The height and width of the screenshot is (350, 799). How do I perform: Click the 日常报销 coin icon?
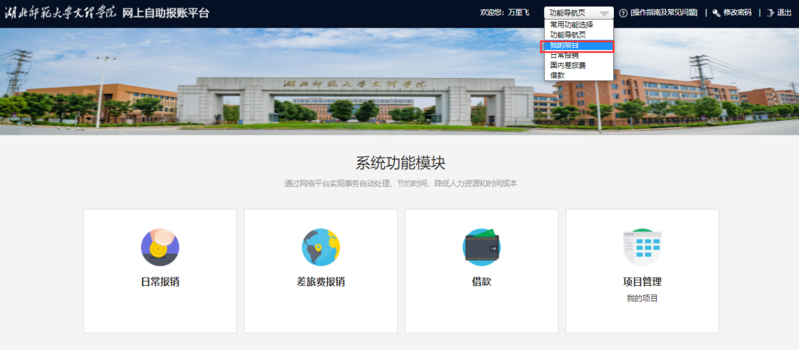(160, 247)
